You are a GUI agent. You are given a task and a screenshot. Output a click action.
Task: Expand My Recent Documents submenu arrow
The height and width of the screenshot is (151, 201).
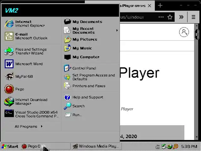point(117,31)
